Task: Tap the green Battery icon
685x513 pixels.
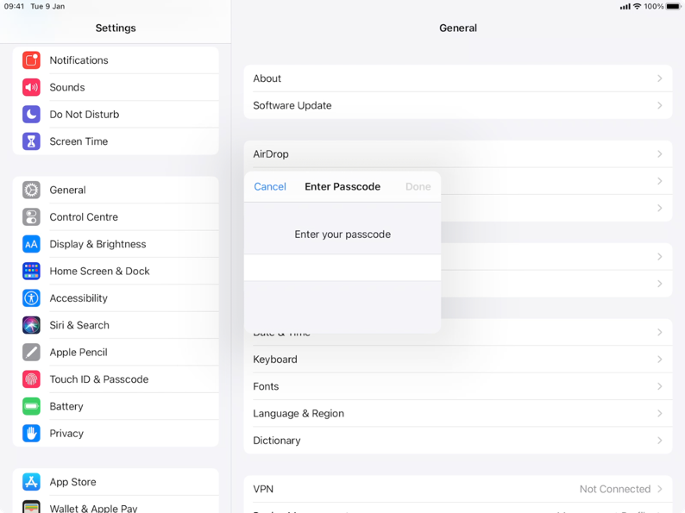Action: point(31,406)
